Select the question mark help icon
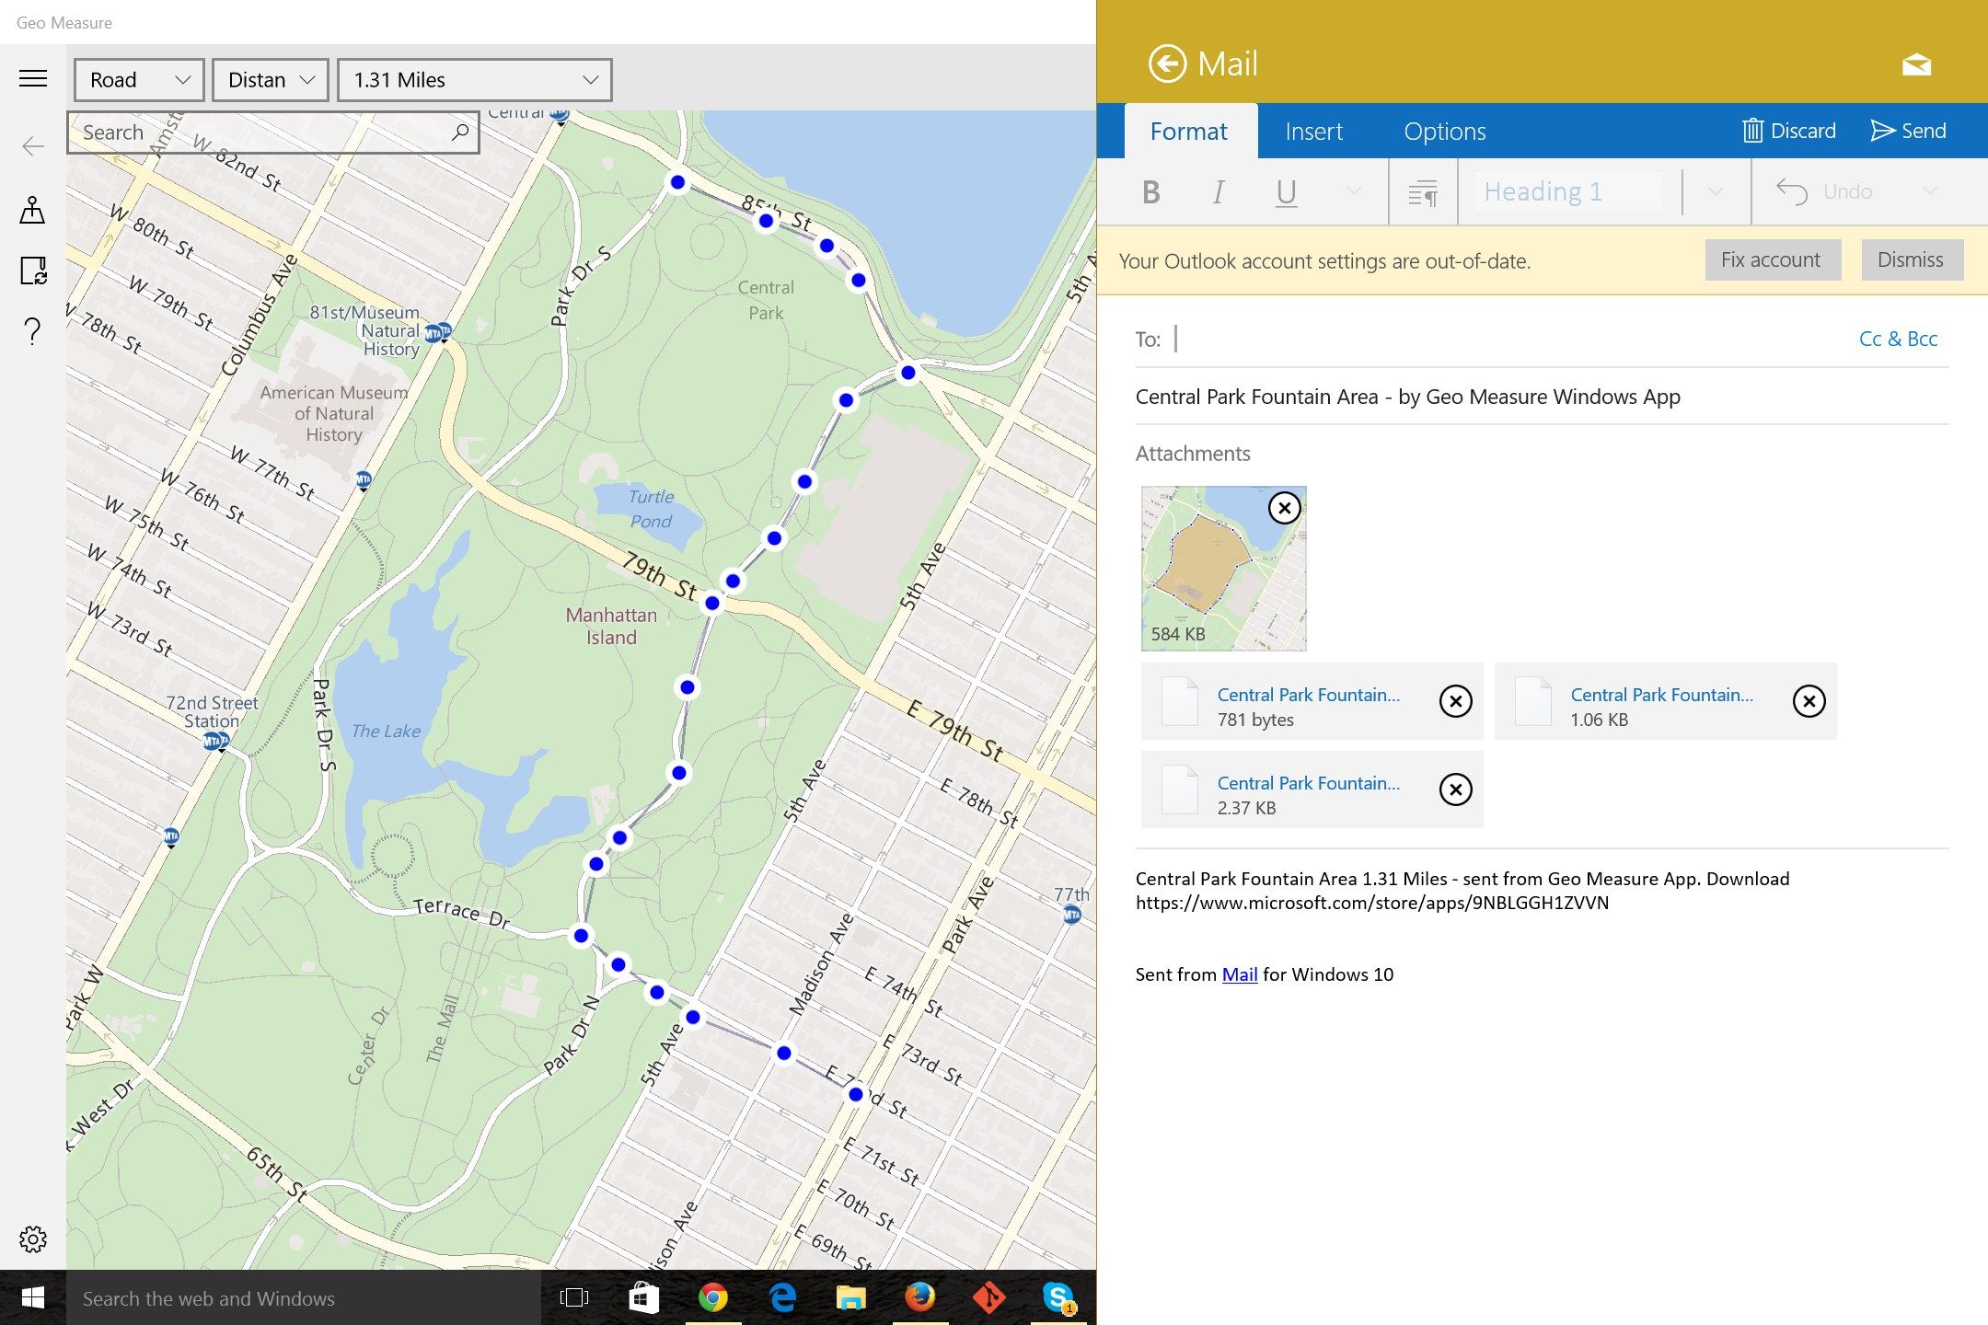Viewport: 1988px width, 1325px height. click(32, 328)
